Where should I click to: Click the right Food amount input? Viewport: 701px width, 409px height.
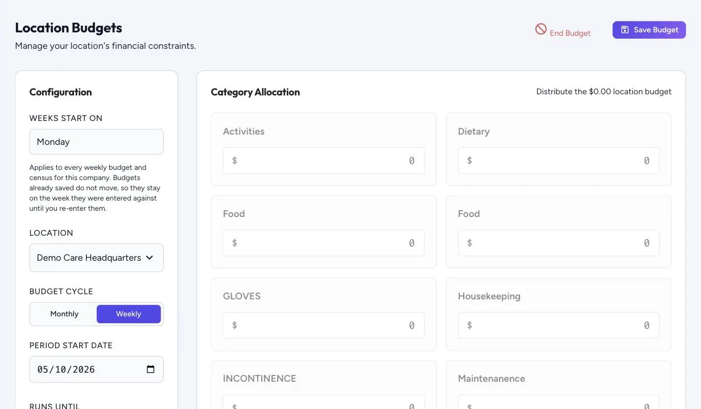point(558,243)
